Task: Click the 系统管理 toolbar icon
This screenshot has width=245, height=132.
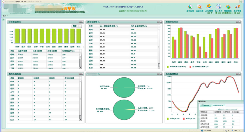Action: pyautogui.click(x=237, y=7)
